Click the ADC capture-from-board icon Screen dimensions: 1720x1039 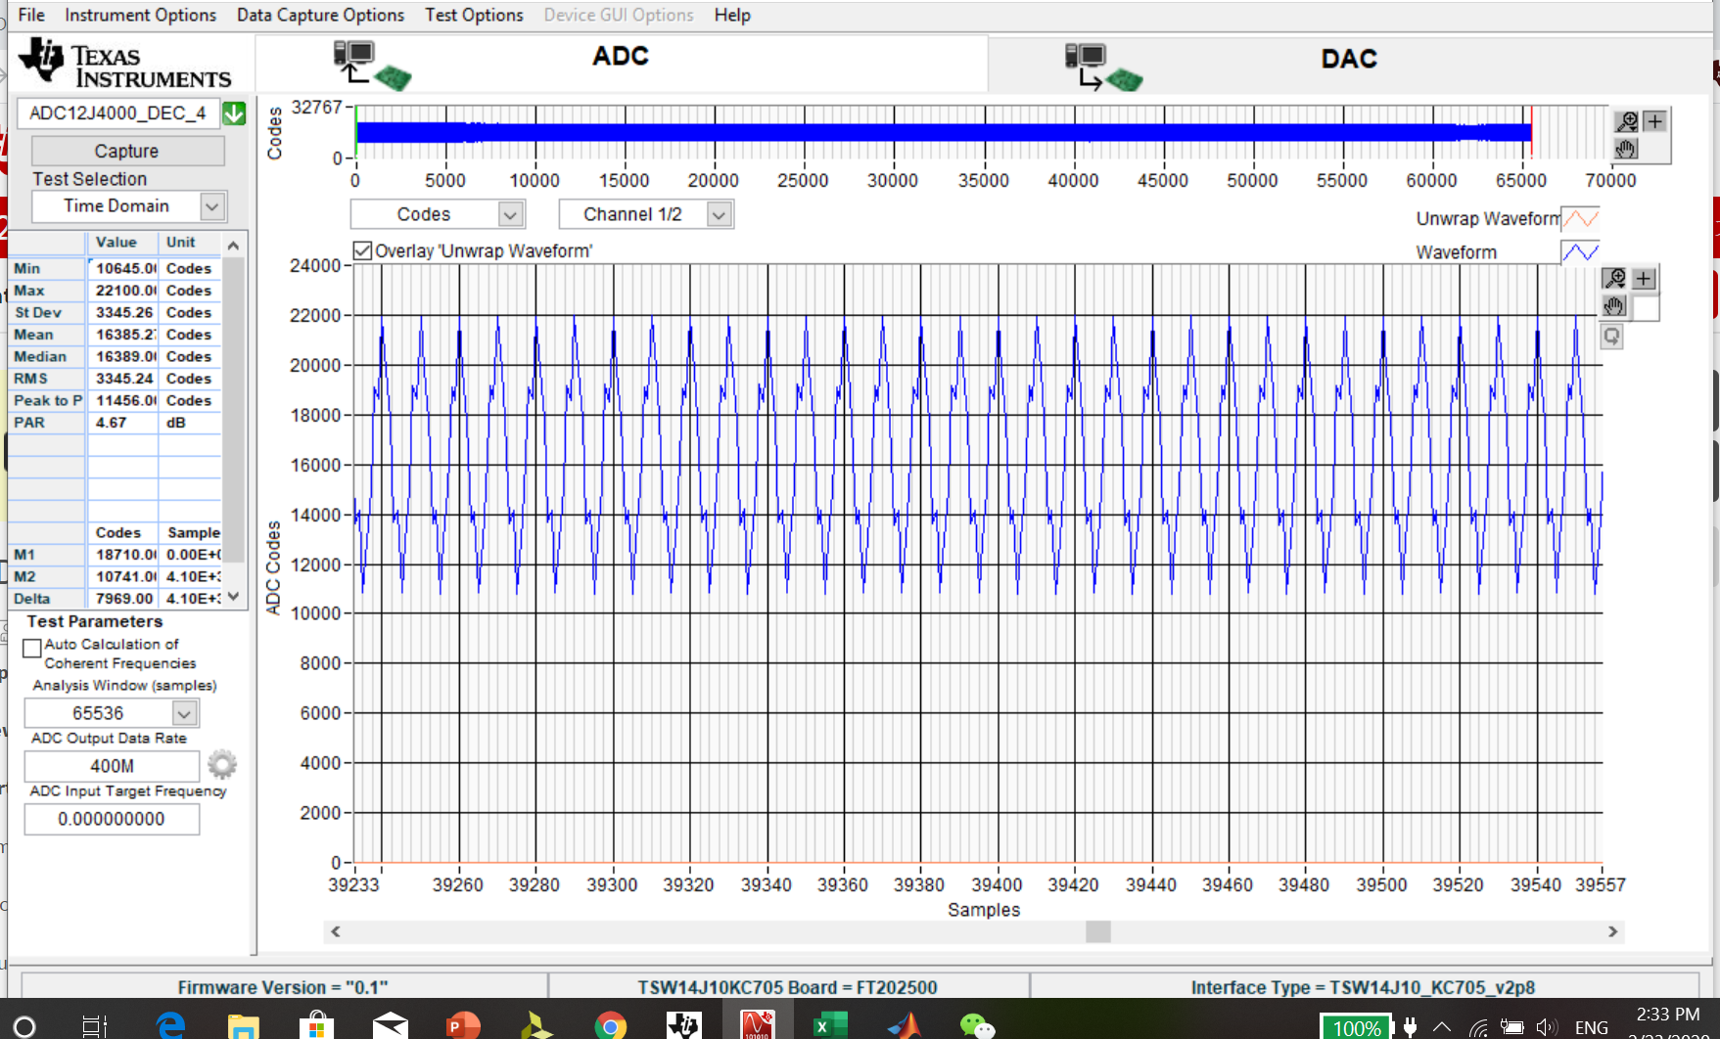click(x=371, y=65)
